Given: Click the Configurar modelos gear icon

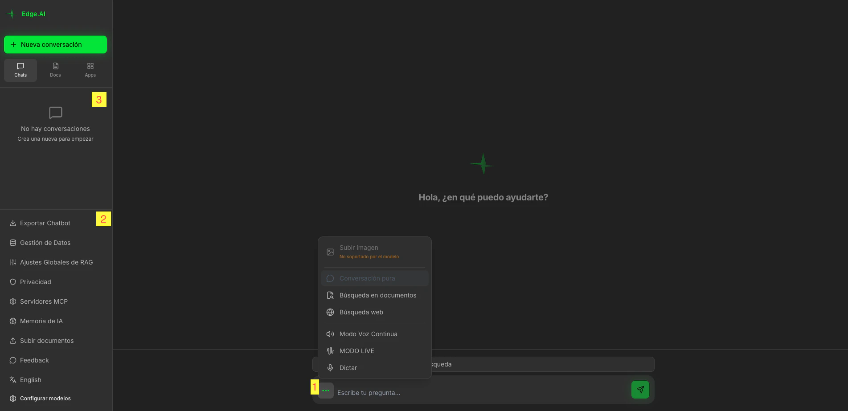Looking at the screenshot, I should [13, 399].
